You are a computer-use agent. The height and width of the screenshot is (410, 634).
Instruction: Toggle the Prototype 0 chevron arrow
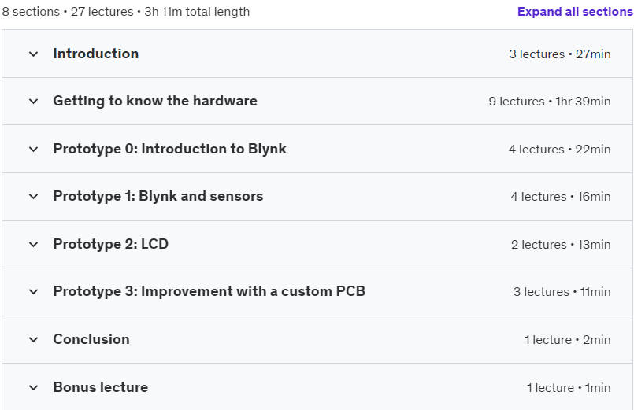[x=34, y=149]
